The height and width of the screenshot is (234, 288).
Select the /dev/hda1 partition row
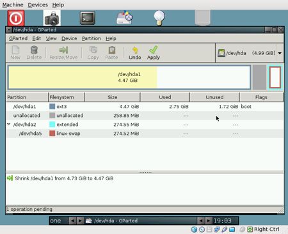point(145,106)
